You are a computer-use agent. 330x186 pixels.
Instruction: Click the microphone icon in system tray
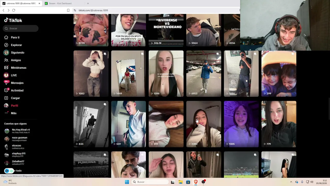point(302,182)
